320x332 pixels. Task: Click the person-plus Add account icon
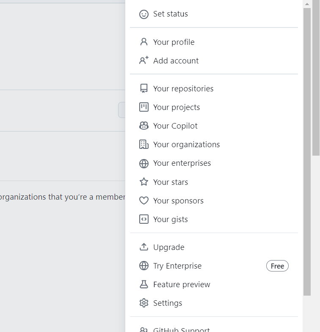click(x=143, y=60)
